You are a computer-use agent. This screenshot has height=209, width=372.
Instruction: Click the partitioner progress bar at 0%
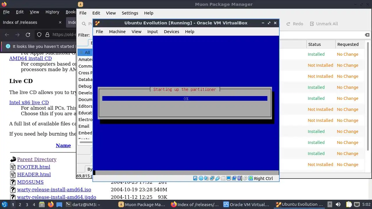185,99
